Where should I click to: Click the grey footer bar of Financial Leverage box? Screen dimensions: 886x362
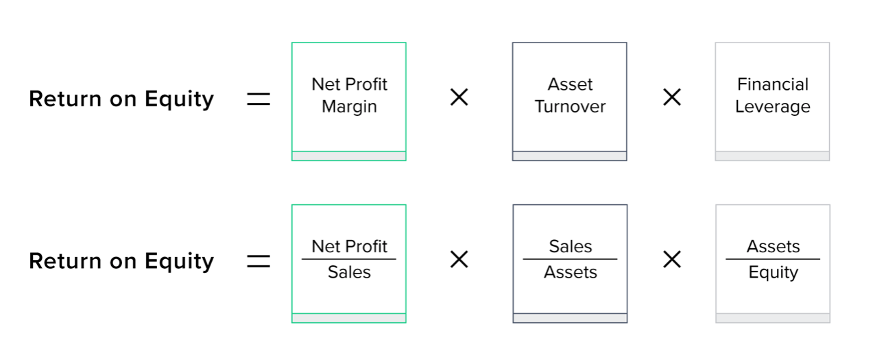click(772, 156)
